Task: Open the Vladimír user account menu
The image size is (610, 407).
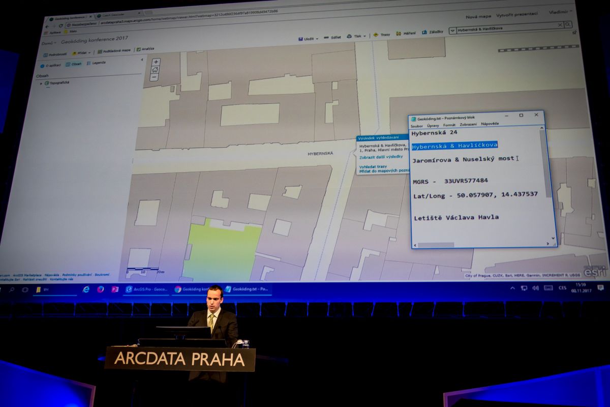Action: point(561,12)
